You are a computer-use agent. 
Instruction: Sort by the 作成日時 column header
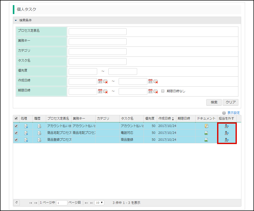(166, 119)
